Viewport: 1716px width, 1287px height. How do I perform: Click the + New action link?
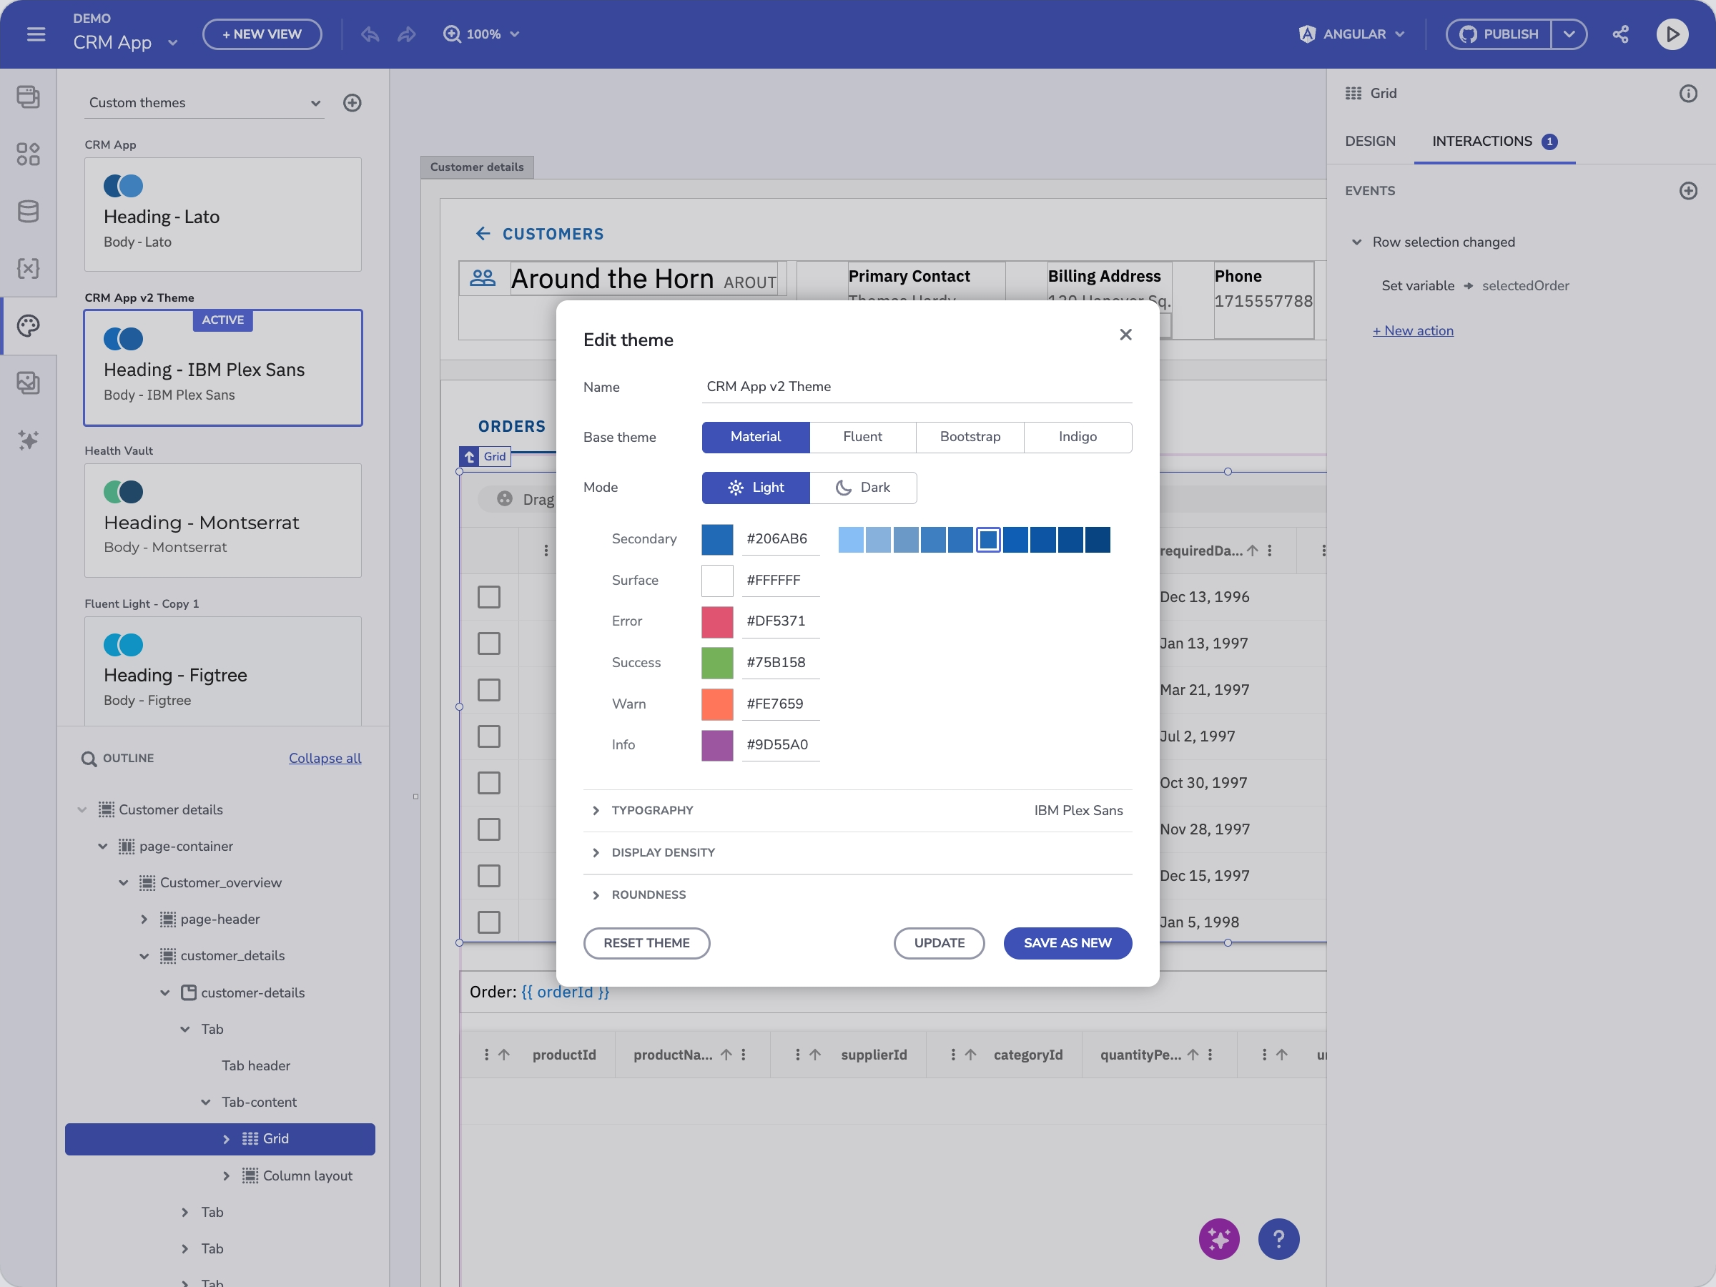[x=1413, y=330]
